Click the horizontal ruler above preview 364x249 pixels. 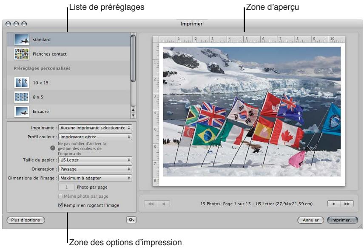(x=252, y=39)
